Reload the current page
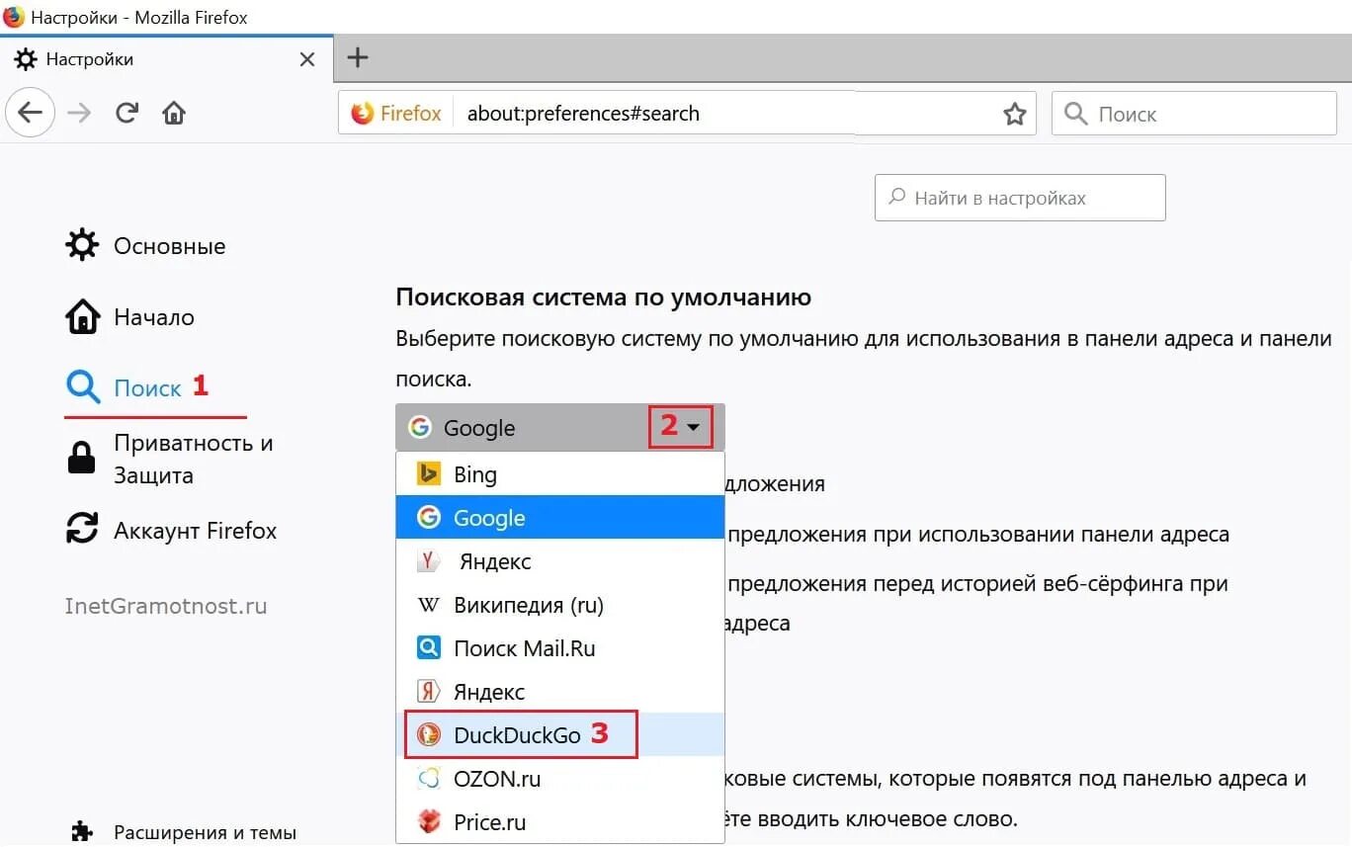The height and width of the screenshot is (847, 1352). (x=127, y=113)
